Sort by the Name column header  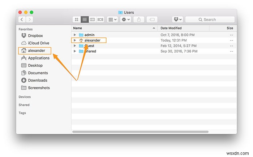[114, 28]
